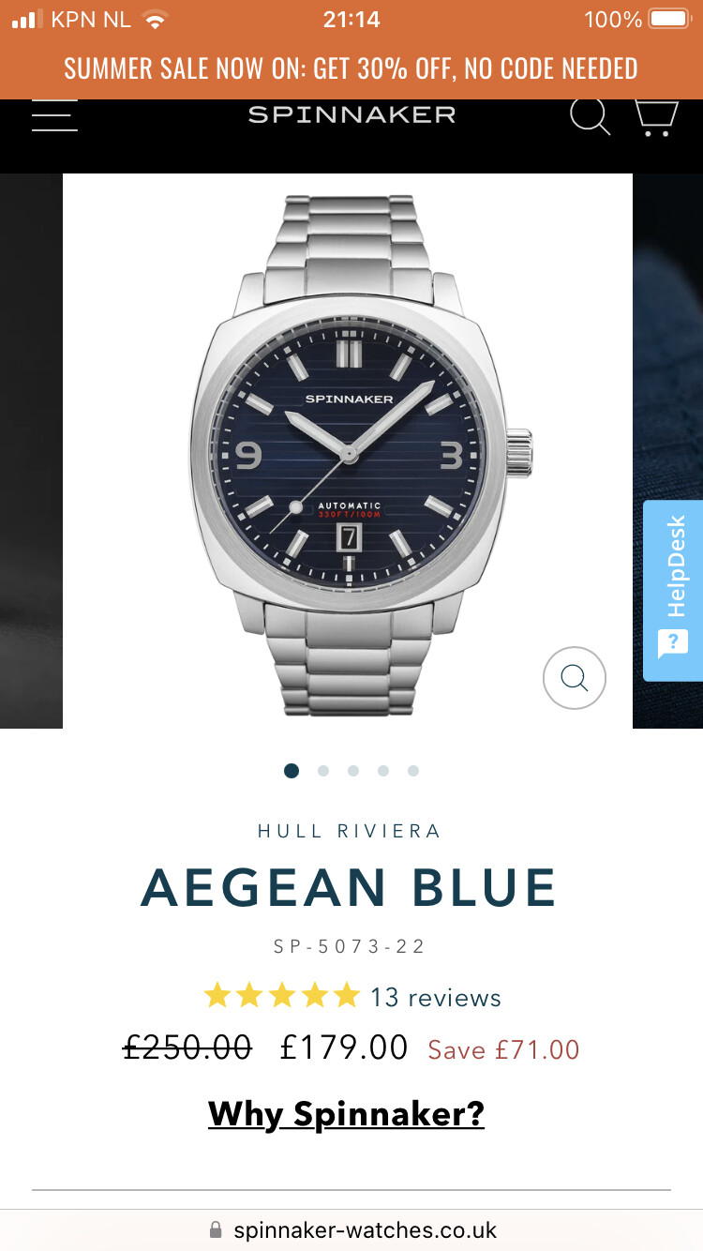The image size is (703, 1251).
Task: Select the third image carousel dot
Action: [x=353, y=771]
